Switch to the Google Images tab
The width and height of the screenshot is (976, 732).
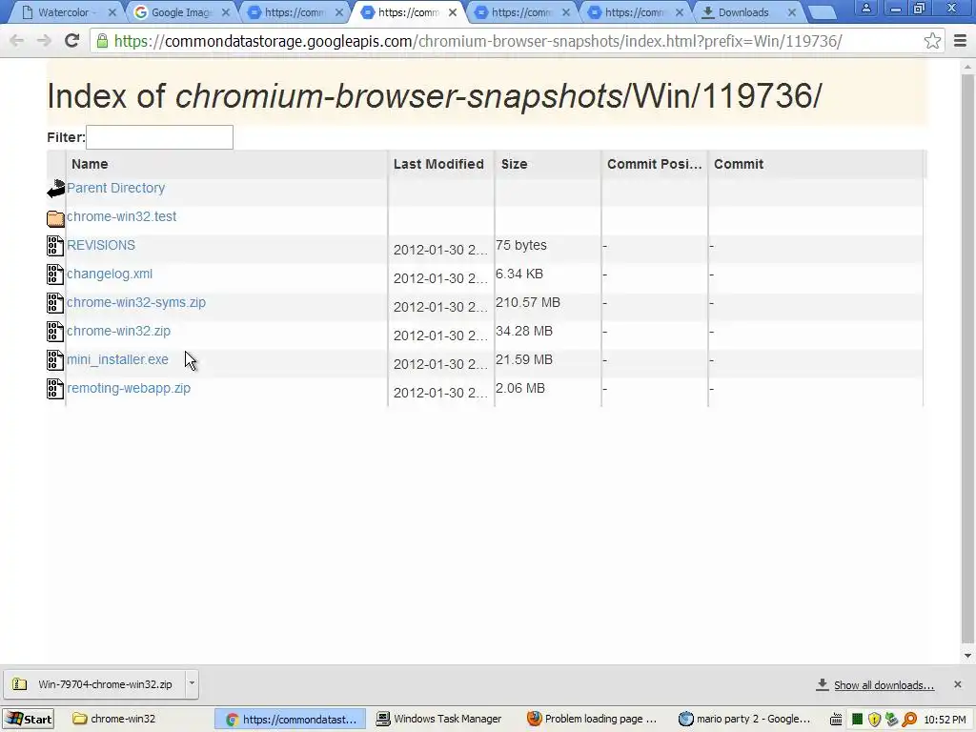[x=180, y=12]
